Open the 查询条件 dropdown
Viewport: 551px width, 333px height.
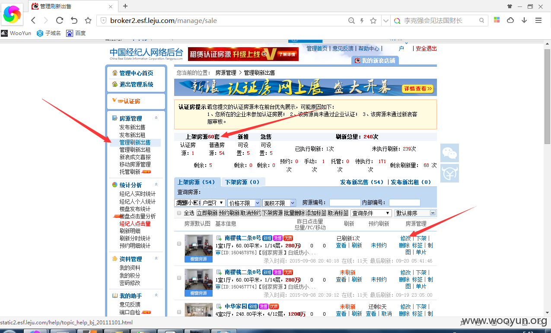(371, 213)
